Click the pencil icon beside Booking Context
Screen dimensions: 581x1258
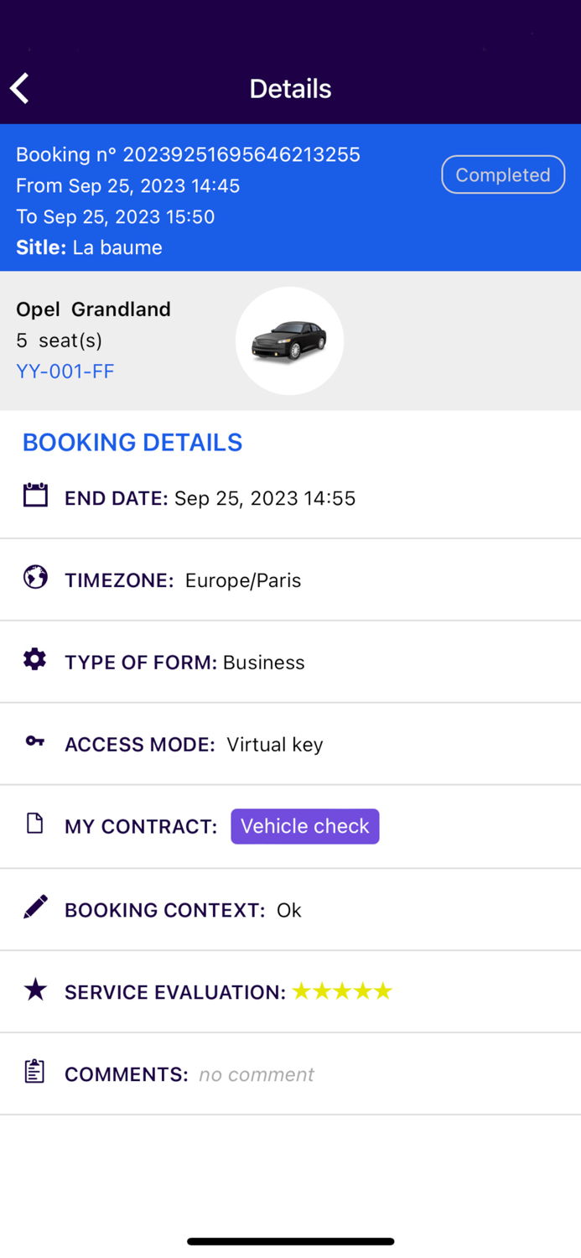(x=35, y=907)
